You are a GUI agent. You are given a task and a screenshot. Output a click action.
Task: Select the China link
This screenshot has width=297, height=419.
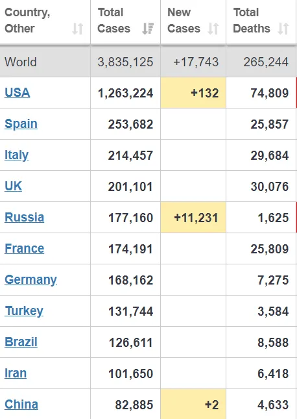pyautogui.click(x=21, y=404)
